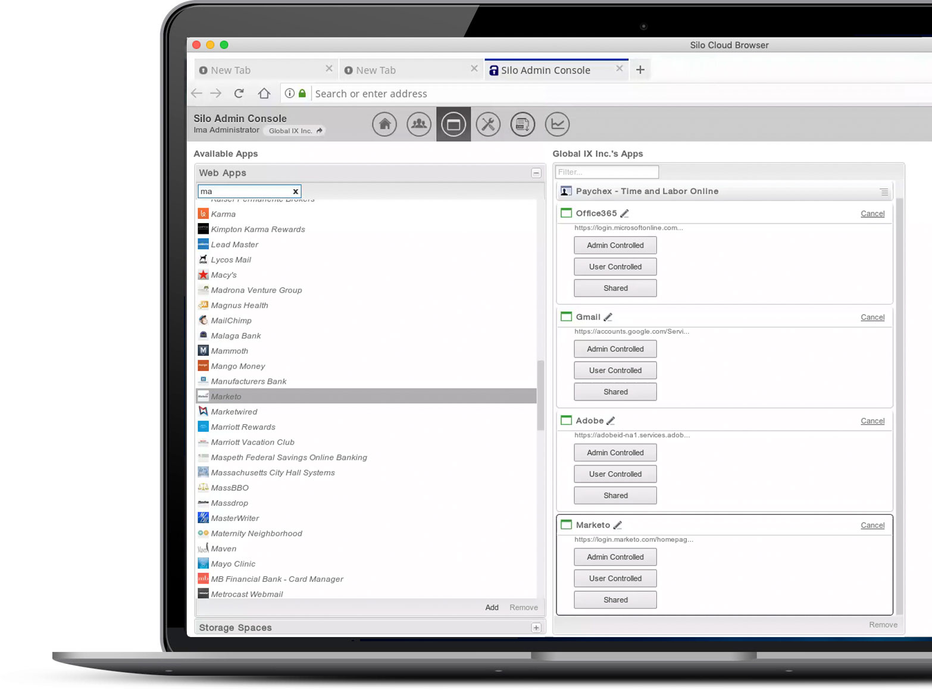The width and height of the screenshot is (932, 690).
Task: Choose Shared for Gmail
Action: [x=615, y=391]
